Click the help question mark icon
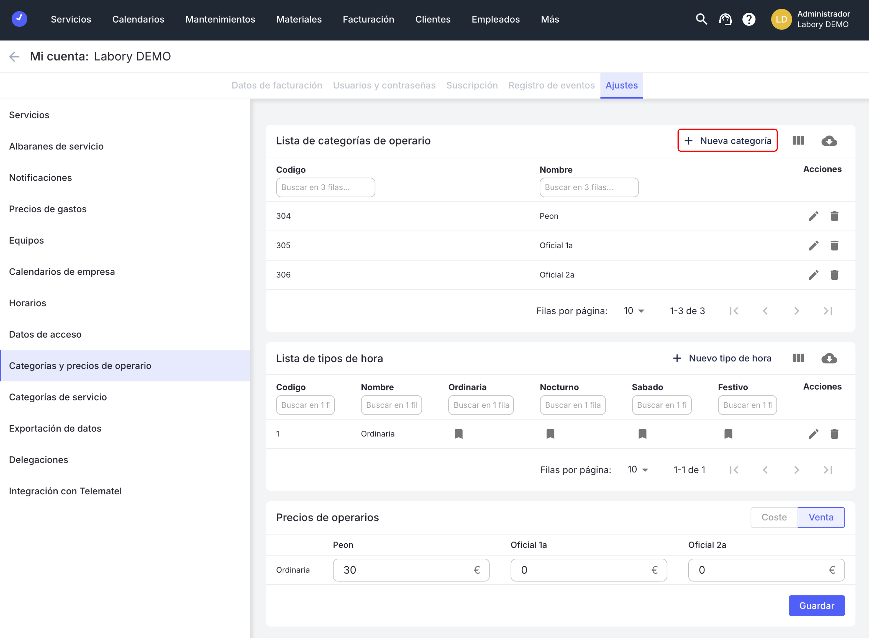The height and width of the screenshot is (638, 869). point(748,19)
